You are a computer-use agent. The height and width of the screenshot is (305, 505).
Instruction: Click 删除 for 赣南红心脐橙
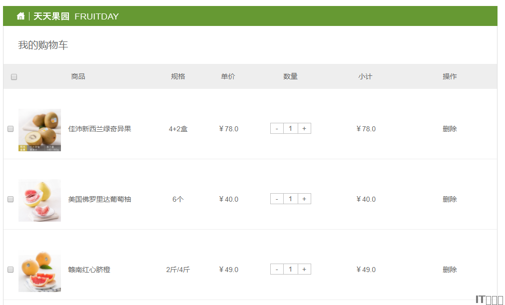tap(450, 270)
